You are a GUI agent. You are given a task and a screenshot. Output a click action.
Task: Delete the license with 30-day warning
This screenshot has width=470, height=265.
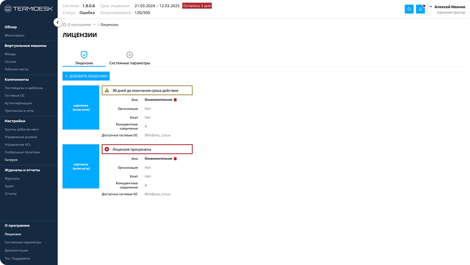click(175, 100)
